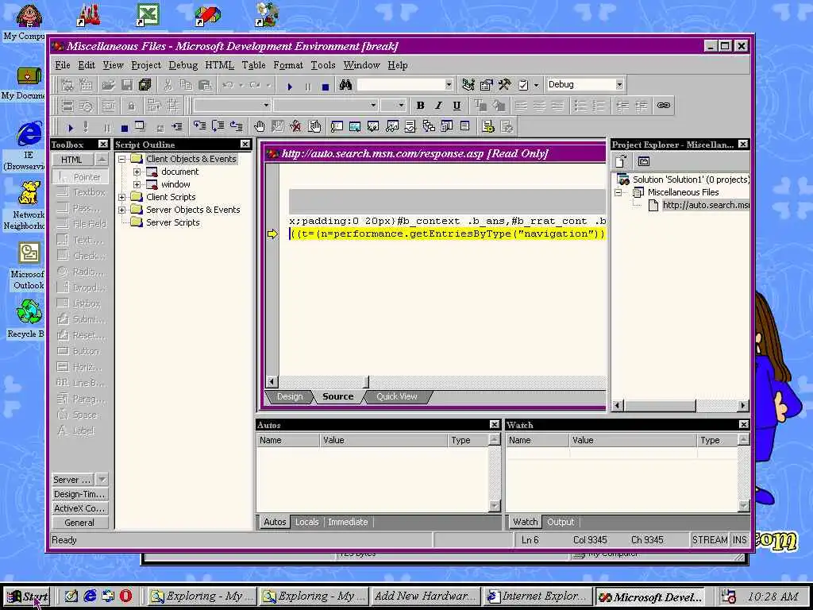Image resolution: width=813 pixels, height=610 pixels.
Task: Open the Call Stack window icon
Action: pos(428,126)
